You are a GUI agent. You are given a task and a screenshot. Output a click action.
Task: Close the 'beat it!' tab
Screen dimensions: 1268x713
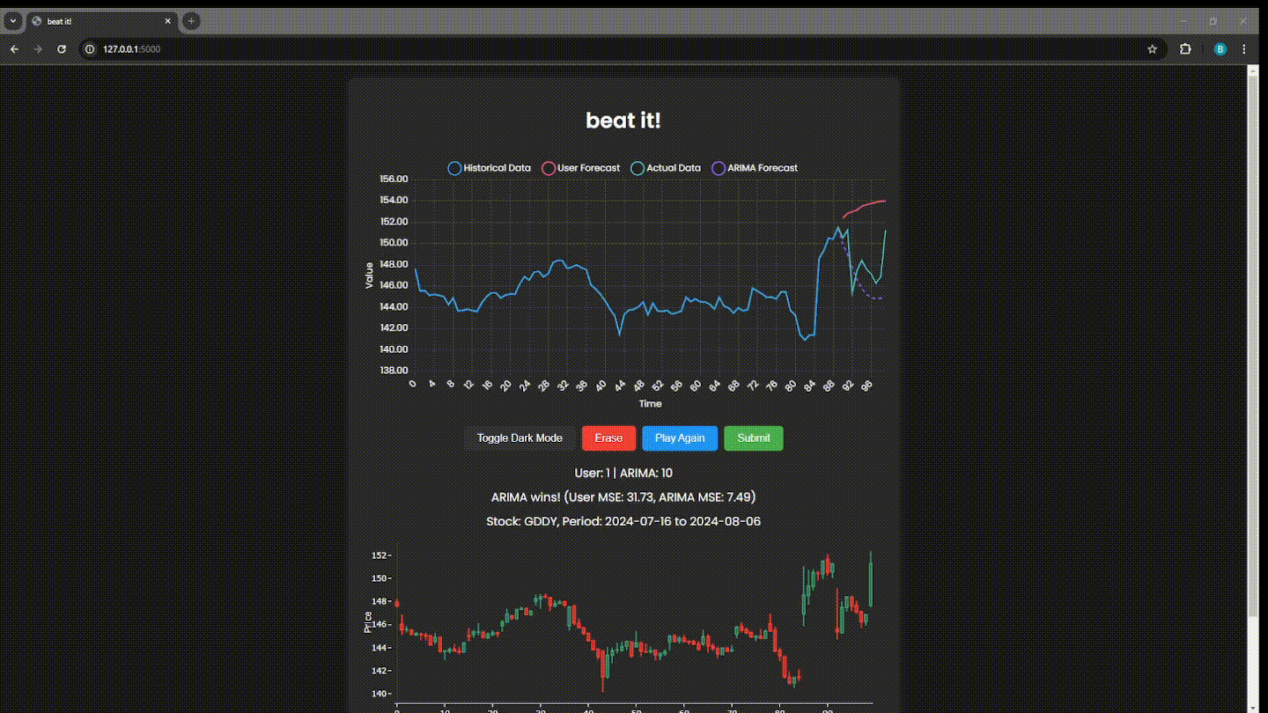coord(167,21)
